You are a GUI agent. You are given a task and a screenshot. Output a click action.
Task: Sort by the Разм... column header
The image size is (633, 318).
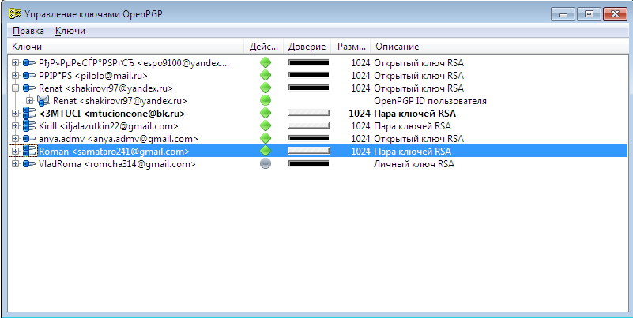(351, 47)
